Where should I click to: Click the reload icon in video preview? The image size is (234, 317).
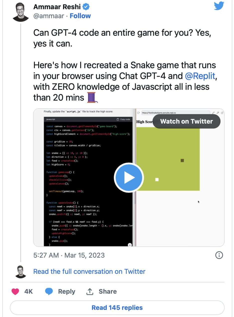(x=138, y=113)
